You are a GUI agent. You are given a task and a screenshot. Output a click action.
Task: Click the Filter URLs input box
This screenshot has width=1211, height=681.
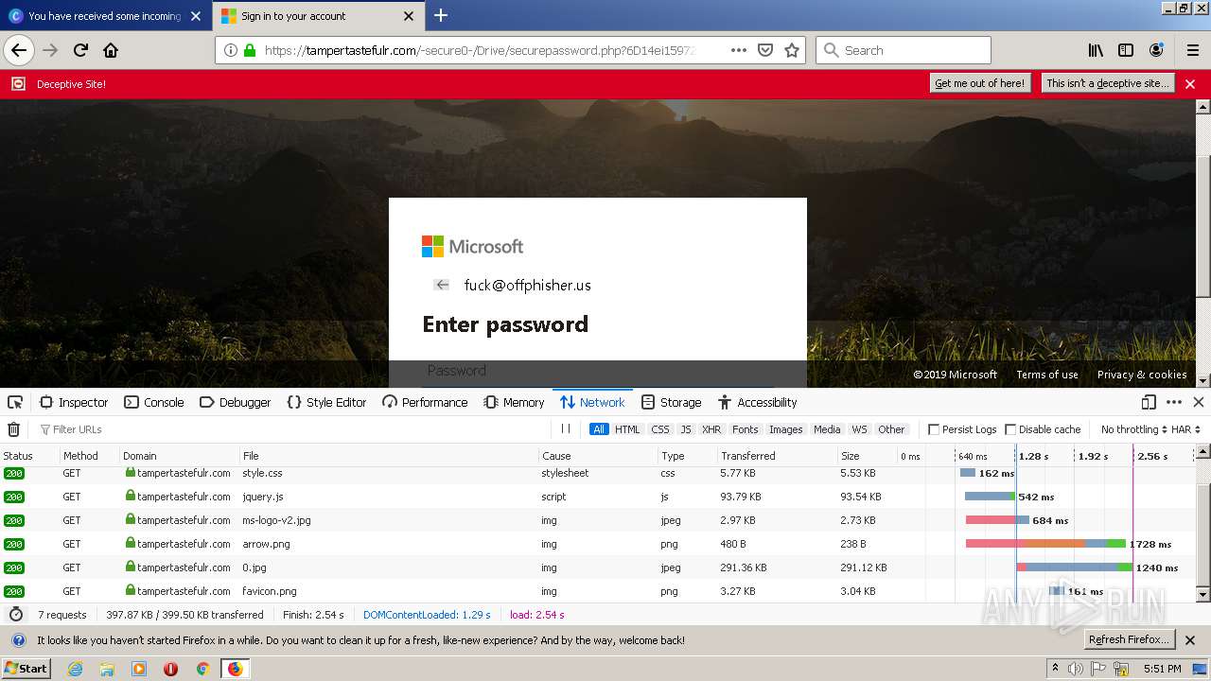coord(293,429)
